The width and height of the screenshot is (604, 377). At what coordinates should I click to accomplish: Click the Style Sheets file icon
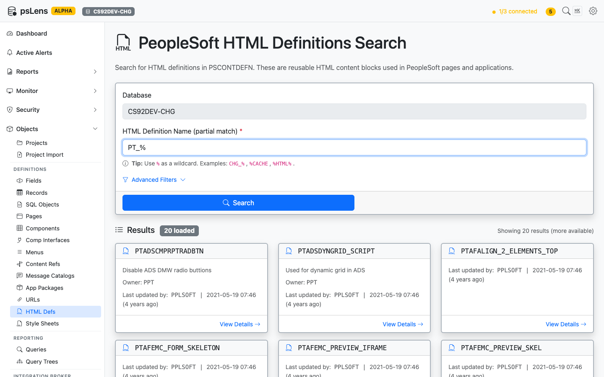(x=20, y=323)
